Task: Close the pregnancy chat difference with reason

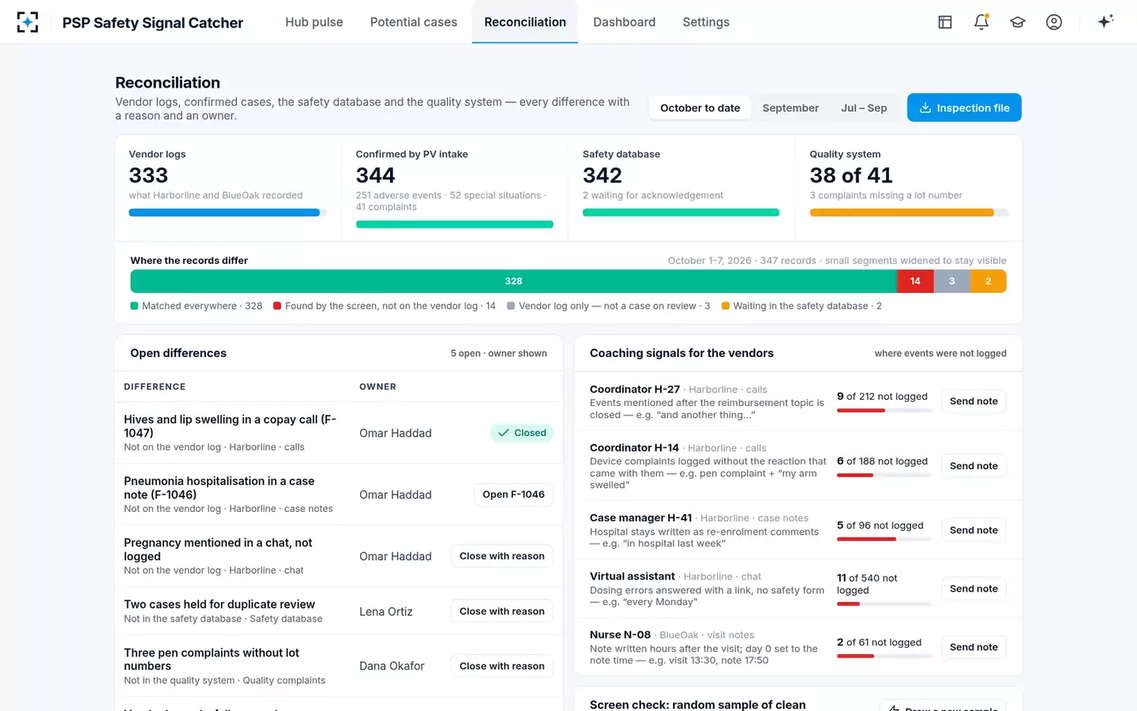Action: 502,556
